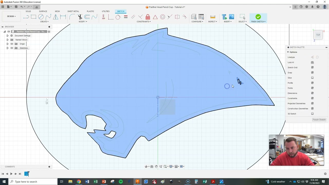Apply Concentric constraint
This screenshot has height=185, width=329.
pos(163,17)
